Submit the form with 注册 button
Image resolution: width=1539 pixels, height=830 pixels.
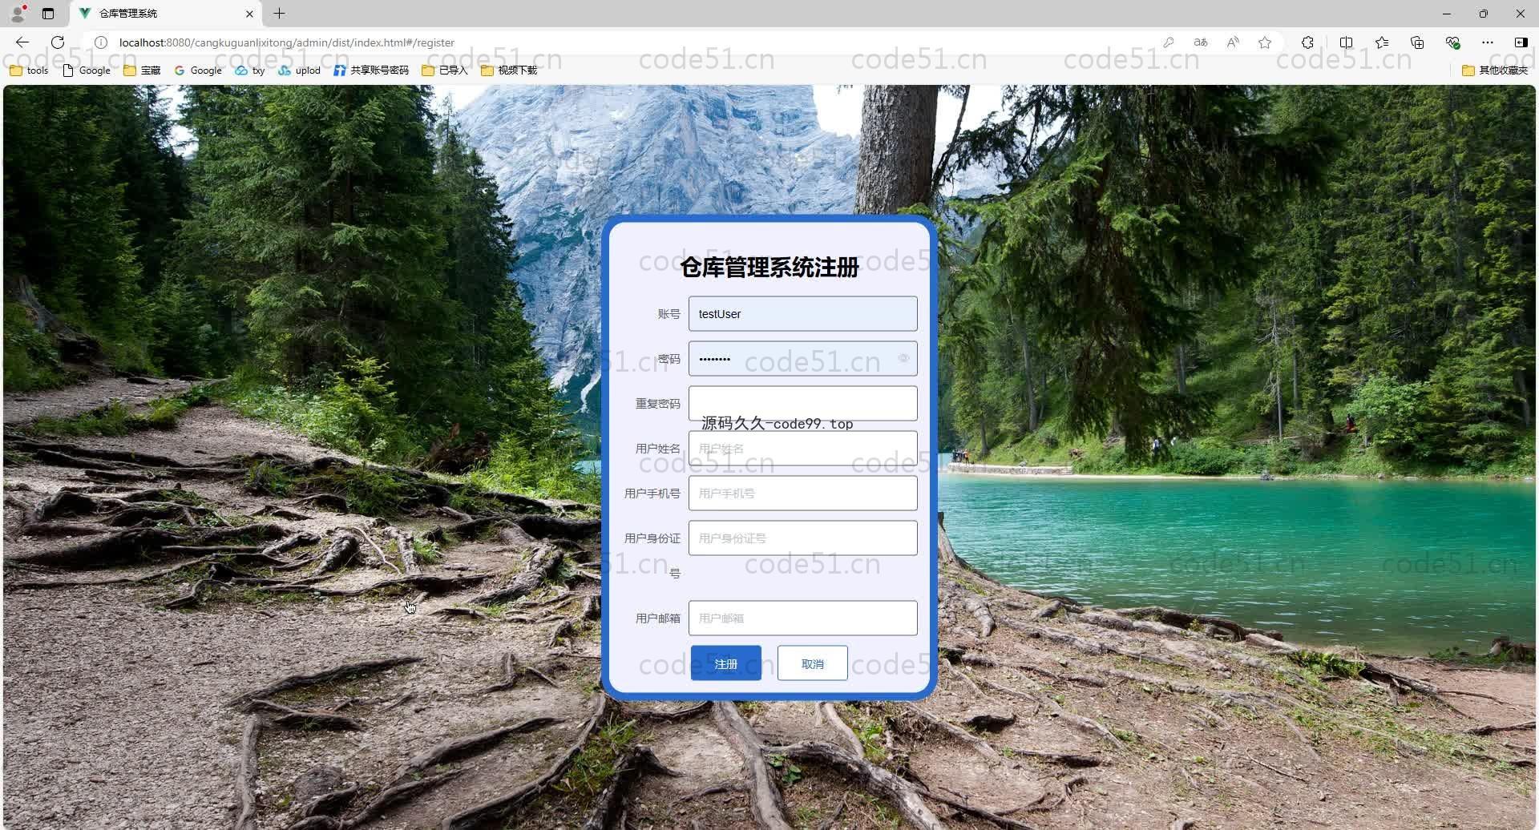(x=725, y=663)
